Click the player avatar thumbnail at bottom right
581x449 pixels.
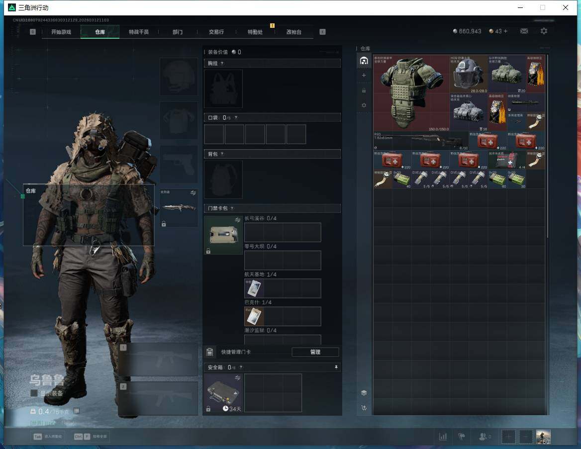point(543,437)
